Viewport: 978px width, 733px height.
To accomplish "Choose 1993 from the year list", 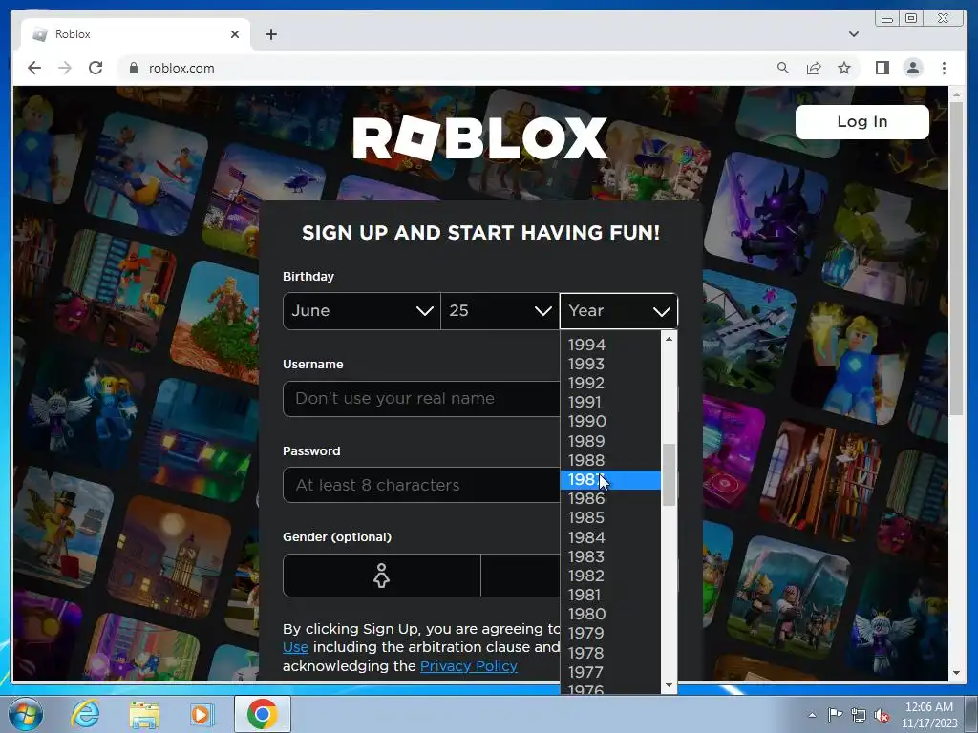I will (610, 364).
